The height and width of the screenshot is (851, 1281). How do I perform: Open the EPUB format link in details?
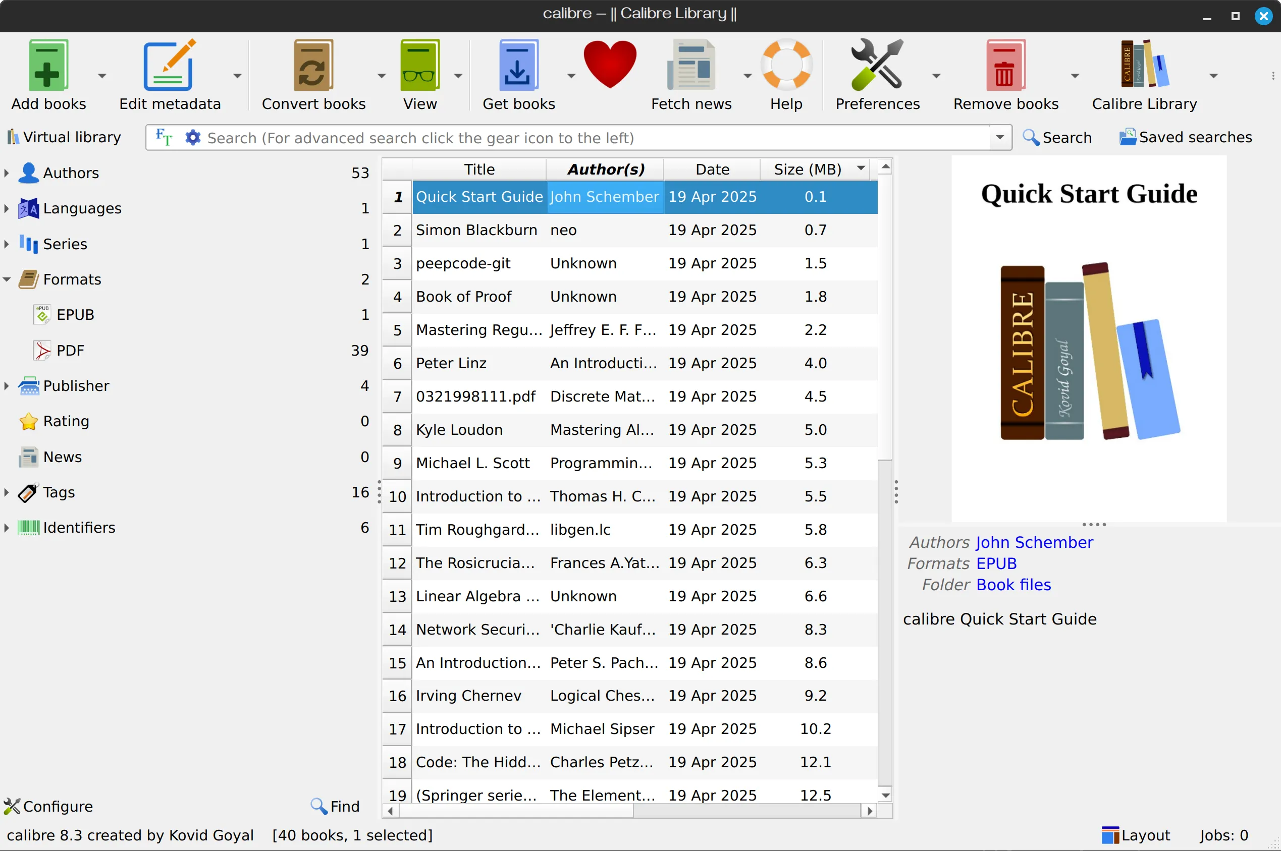coord(996,563)
